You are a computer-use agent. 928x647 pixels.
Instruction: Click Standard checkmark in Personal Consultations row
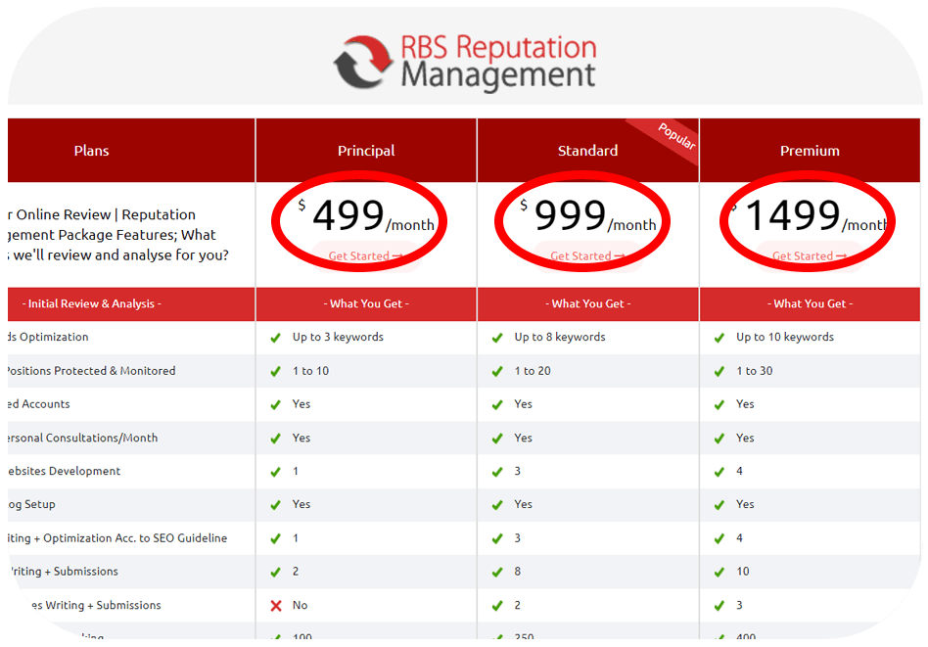coord(497,439)
